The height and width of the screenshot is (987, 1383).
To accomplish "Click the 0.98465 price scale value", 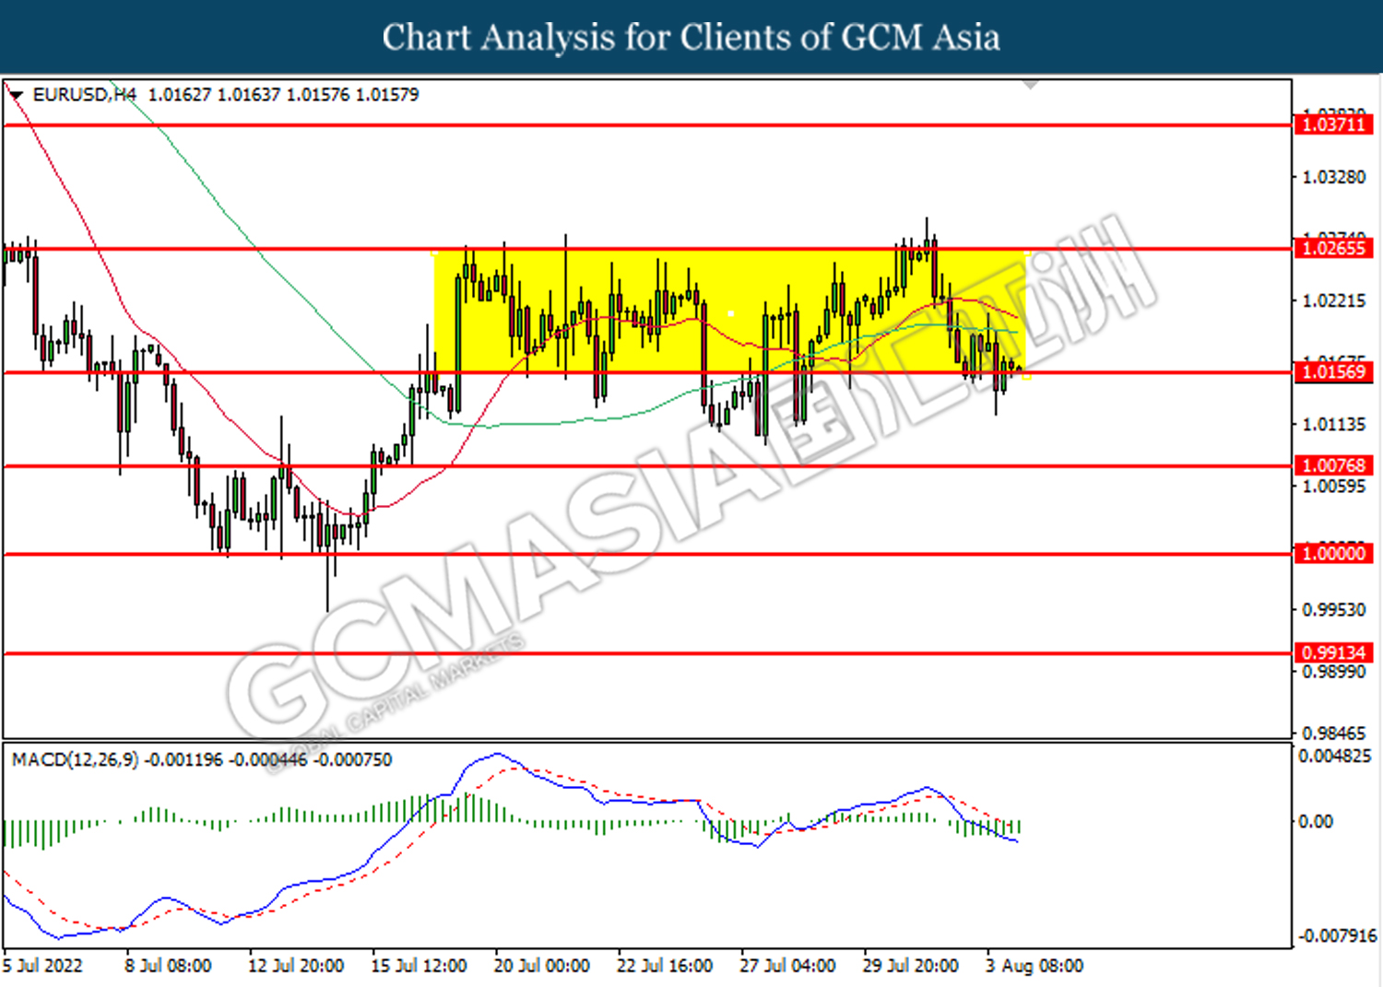I will 1333,734.
